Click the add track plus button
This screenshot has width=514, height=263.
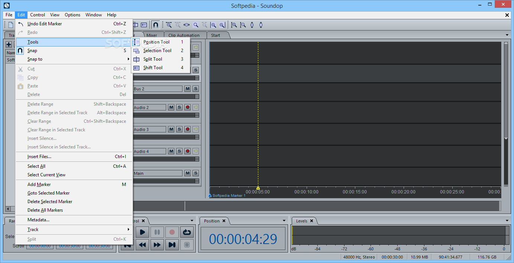(9, 44)
